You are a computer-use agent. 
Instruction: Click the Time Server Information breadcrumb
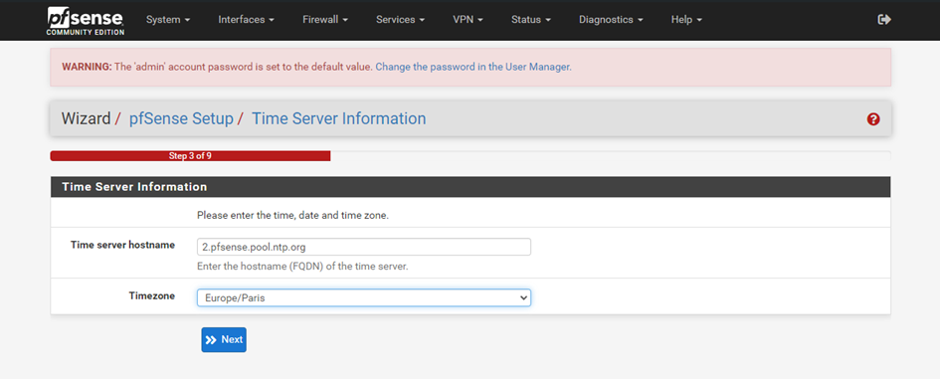click(339, 118)
